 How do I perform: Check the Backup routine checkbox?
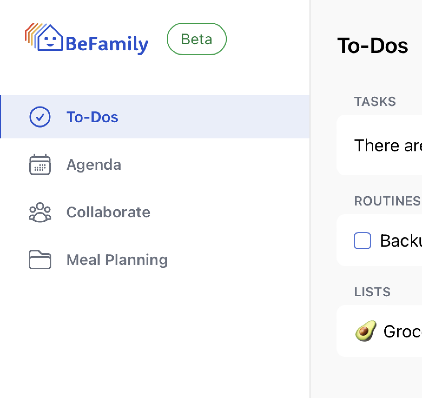[362, 240]
